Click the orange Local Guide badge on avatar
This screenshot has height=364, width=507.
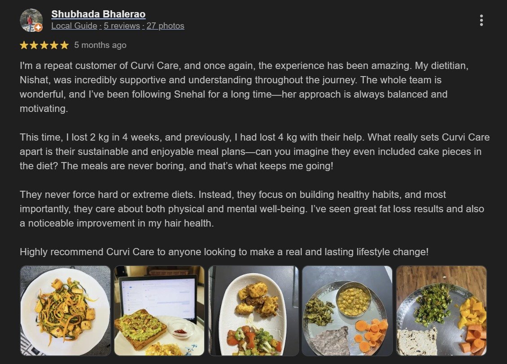[x=39, y=28]
